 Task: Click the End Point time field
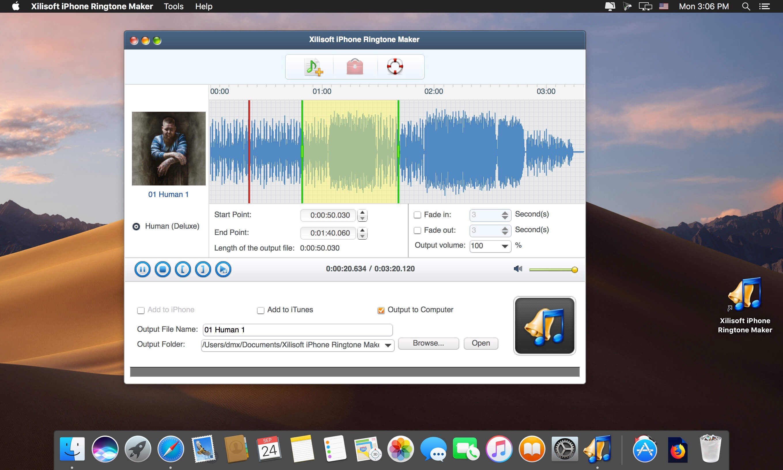pos(328,233)
